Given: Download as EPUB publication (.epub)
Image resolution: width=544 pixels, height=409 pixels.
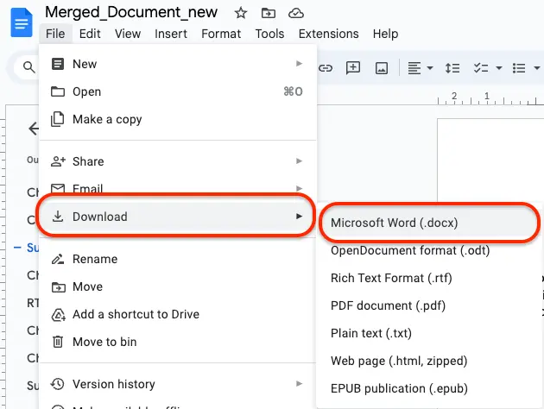Looking at the screenshot, I should point(429,389).
